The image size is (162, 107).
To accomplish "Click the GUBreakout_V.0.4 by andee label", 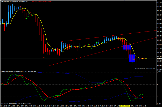I will point(145,68).
